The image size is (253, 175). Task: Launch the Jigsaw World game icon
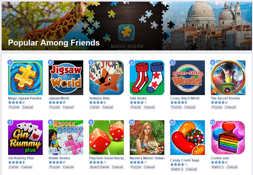[66, 78]
